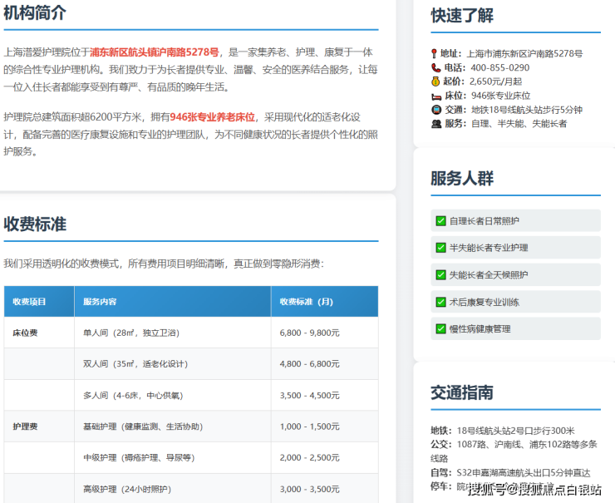Screen dimensions: 615x503
Task: Toggle the 半失能长者专业护理 checkbox
Action: tap(440, 248)
